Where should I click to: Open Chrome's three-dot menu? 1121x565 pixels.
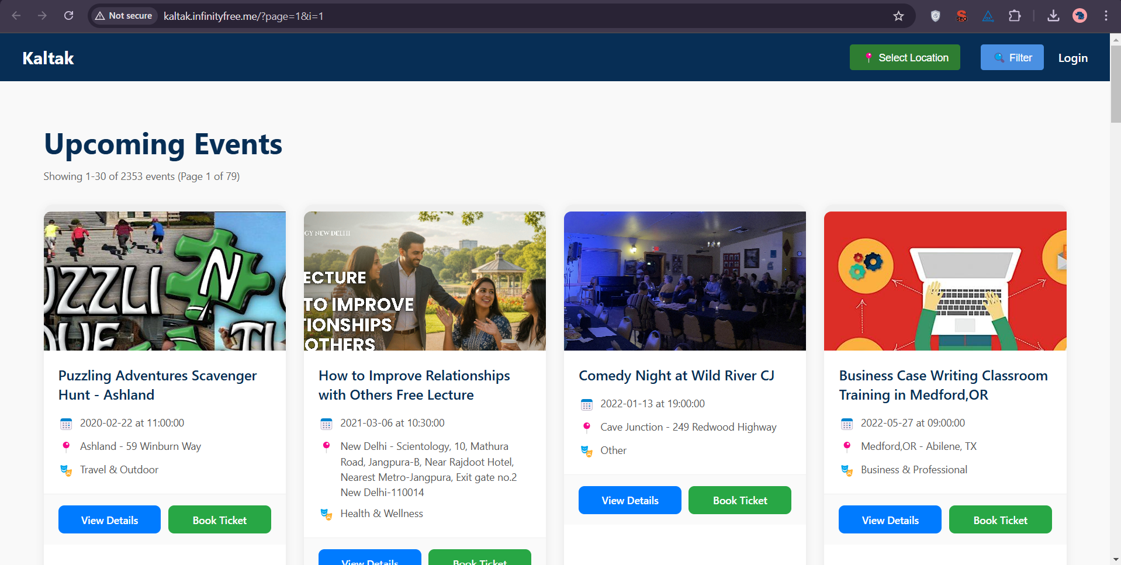[x=1106, y=16]
